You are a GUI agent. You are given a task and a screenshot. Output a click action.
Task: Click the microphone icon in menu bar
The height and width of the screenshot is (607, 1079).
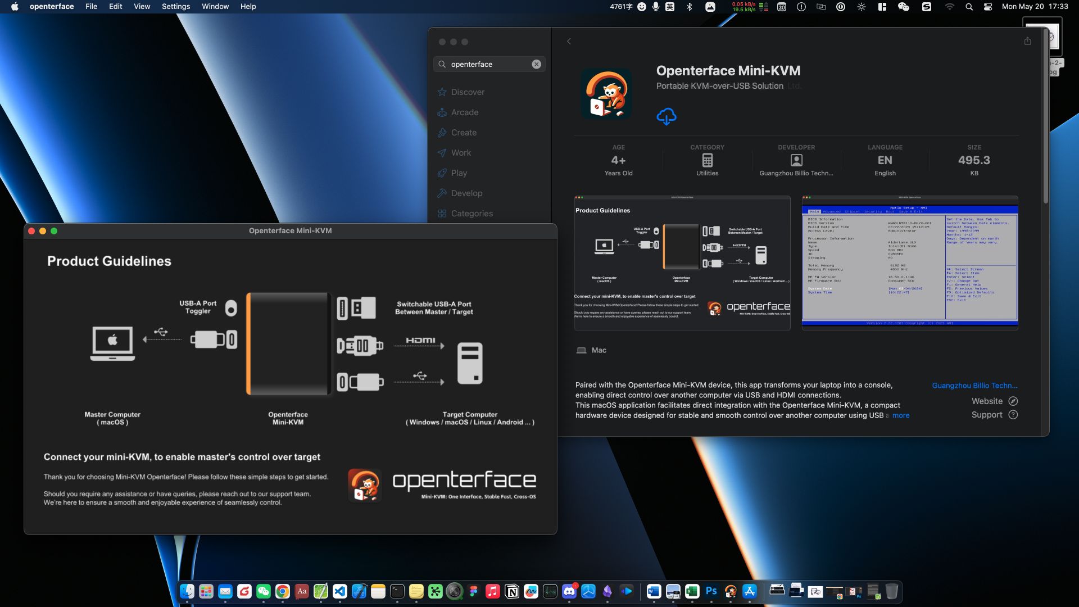pos(656,7)
